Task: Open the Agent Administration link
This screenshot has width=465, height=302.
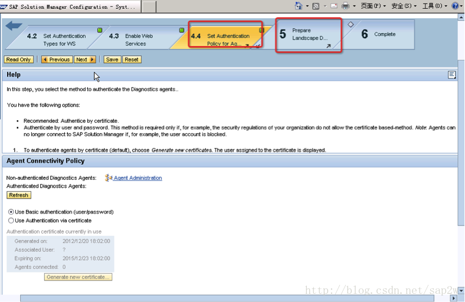Action: [x=138, y=178]
